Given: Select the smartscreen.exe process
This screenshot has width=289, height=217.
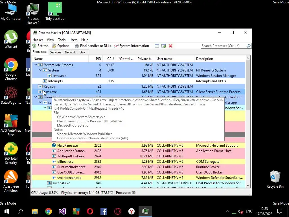Looking at the screenshot, I should pos(138,177).
